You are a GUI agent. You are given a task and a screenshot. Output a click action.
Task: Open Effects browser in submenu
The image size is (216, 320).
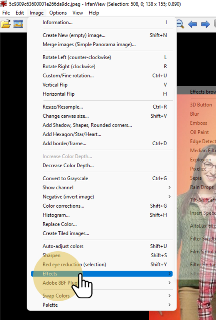coord(203,92)
